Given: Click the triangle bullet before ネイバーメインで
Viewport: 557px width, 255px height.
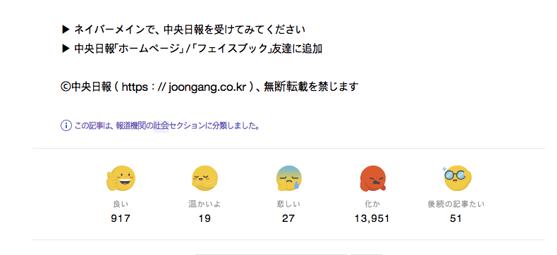Looking at the screenshot, I should coord(65,30).
